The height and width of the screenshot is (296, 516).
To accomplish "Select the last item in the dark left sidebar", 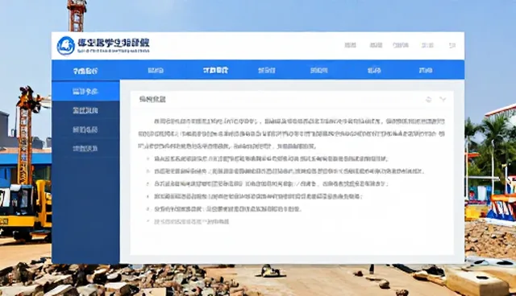I will (x=85, y=148).
